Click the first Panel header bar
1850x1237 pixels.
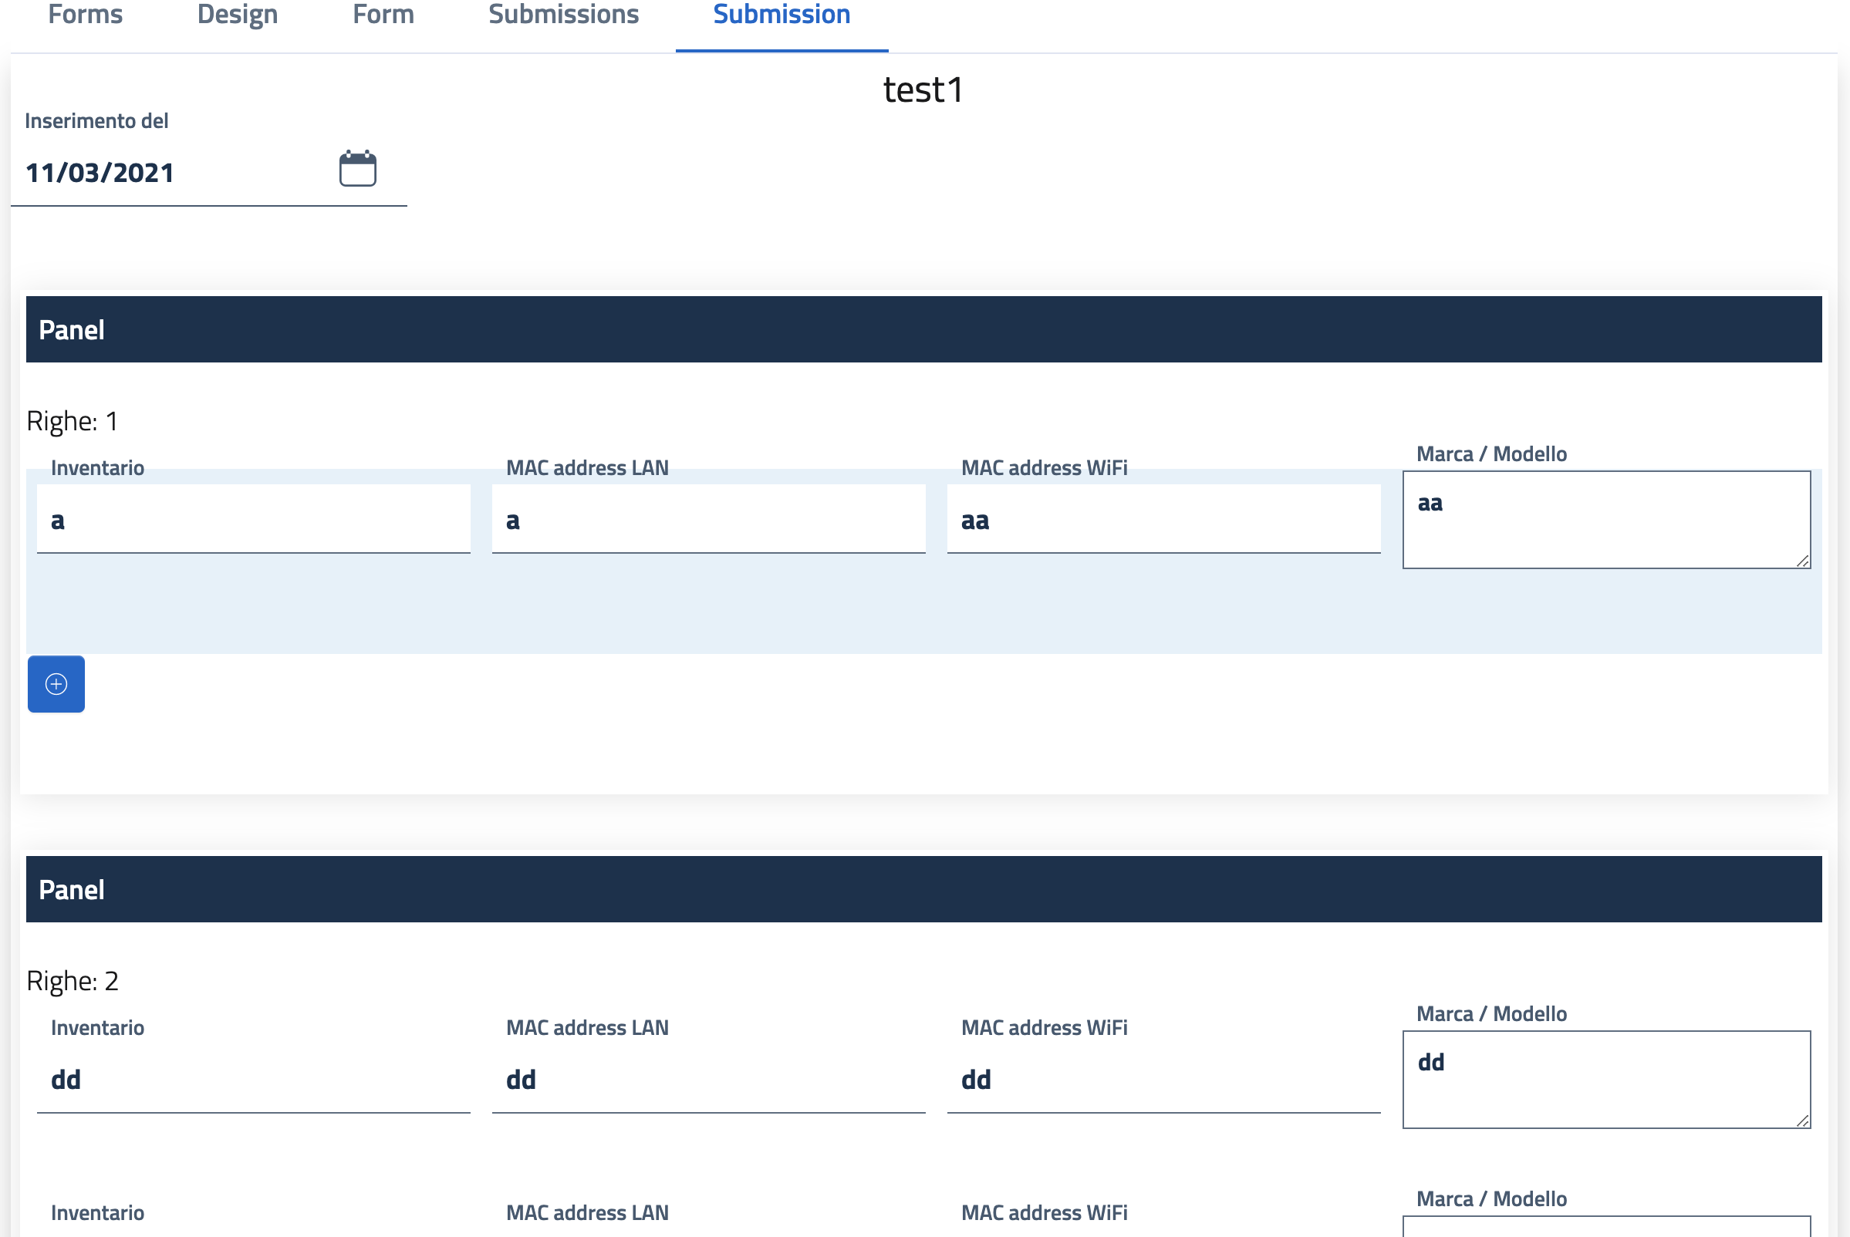[923, 330]
